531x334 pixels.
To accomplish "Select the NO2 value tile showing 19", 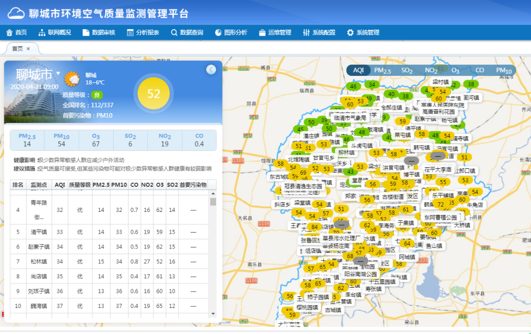I will tap(165, 140).
